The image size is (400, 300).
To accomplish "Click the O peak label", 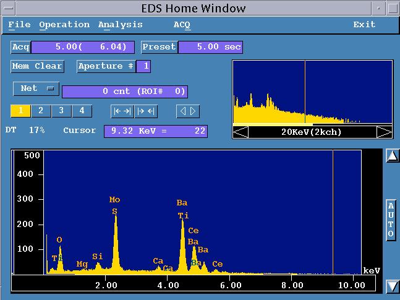I will pos(59,240).
